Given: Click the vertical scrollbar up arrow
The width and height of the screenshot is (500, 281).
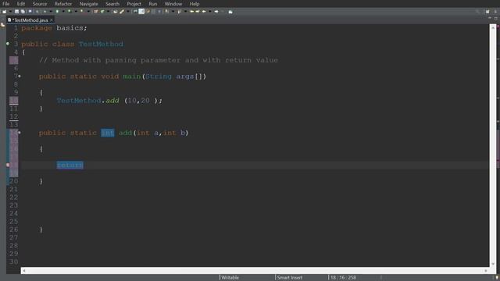Looking at the screenshot, I should 493,27.
